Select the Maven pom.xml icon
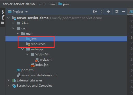 click(x=18, y=70)
